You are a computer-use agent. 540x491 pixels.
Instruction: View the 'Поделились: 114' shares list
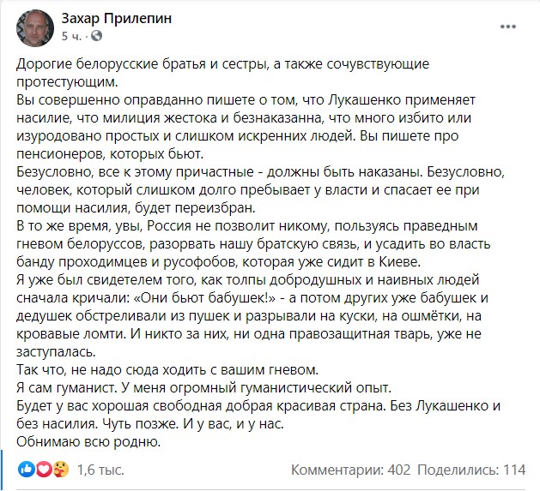[471, 470]
